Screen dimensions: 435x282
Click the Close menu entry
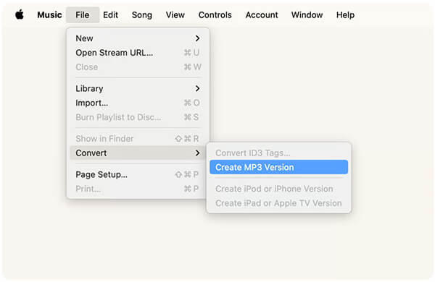pos(138,67)
